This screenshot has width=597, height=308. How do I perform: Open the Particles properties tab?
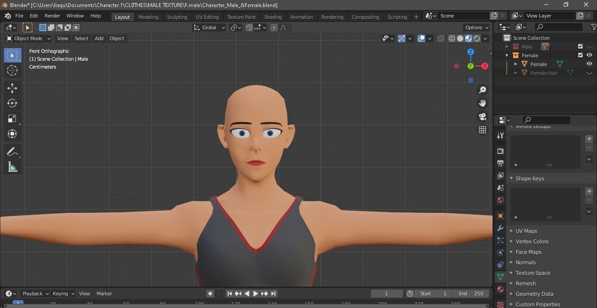point(500,240)
